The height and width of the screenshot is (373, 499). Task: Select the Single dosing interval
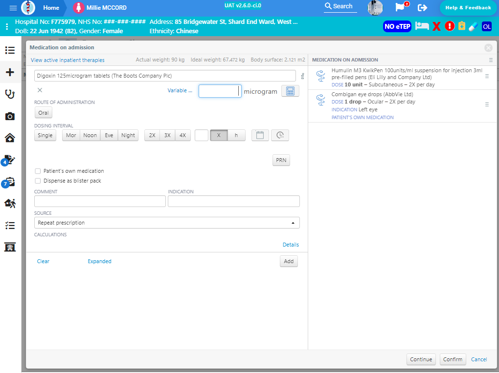45,135
